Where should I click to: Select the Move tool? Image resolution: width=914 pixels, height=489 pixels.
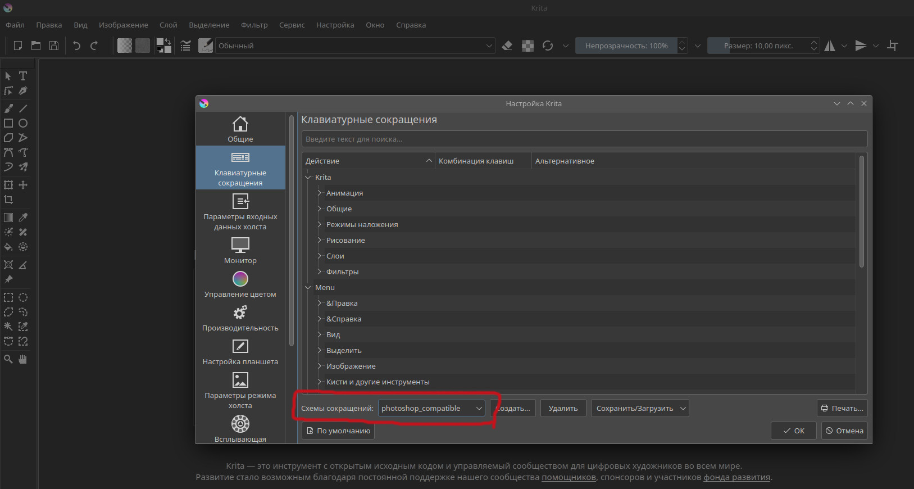pos(23,185)
